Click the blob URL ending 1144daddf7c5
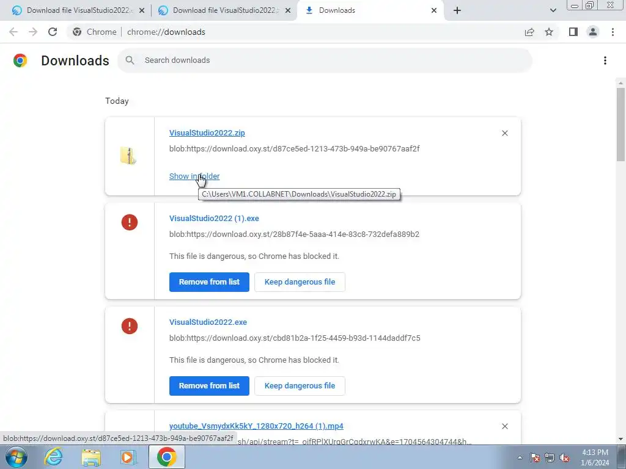 pyautogui.click(x=295, y=338)
